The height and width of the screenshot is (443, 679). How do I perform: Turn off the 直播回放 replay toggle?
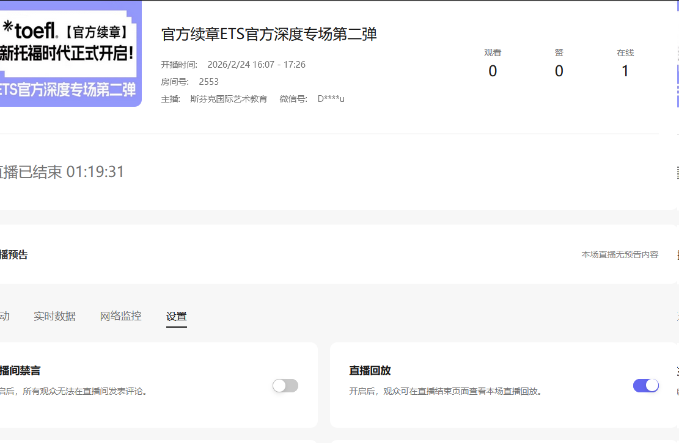645,386
